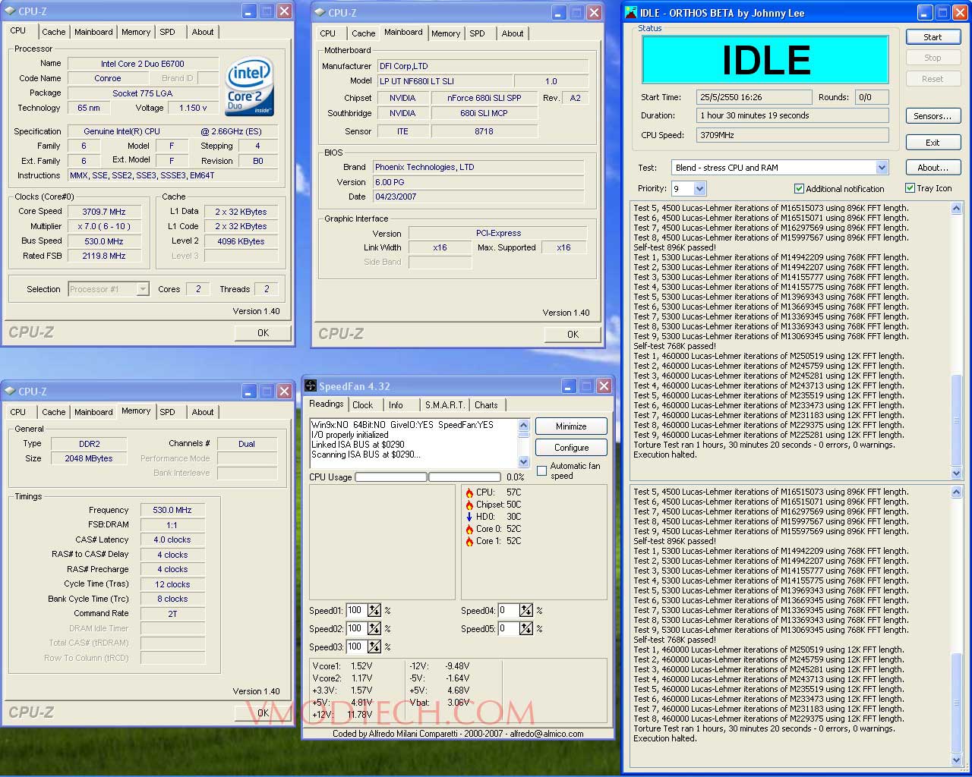Click Minimize button in SpeedFan
Screen dimensions: 972x777
(x=571, y=426)
